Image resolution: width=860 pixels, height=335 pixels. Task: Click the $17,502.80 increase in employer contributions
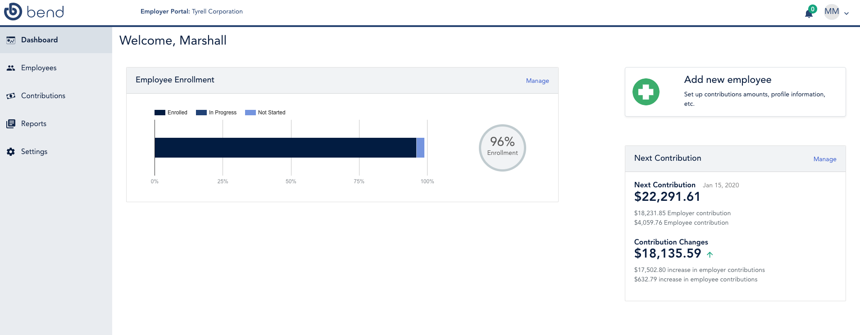(x=700, y=270)
